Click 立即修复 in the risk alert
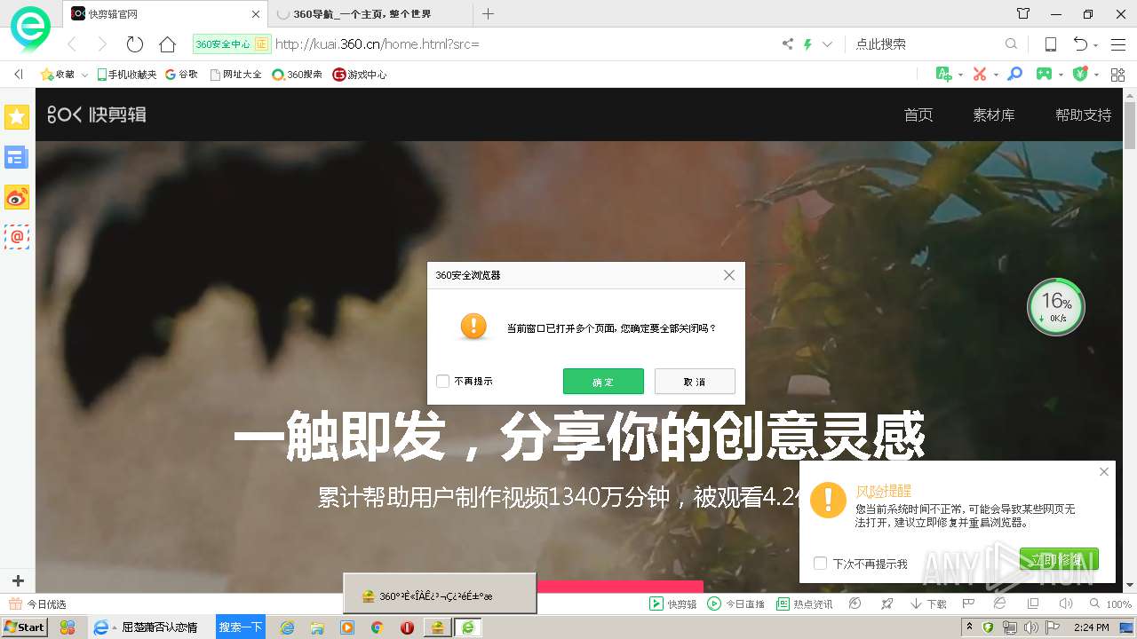Screen dimensions: 1137x639 coord(1059,559)
